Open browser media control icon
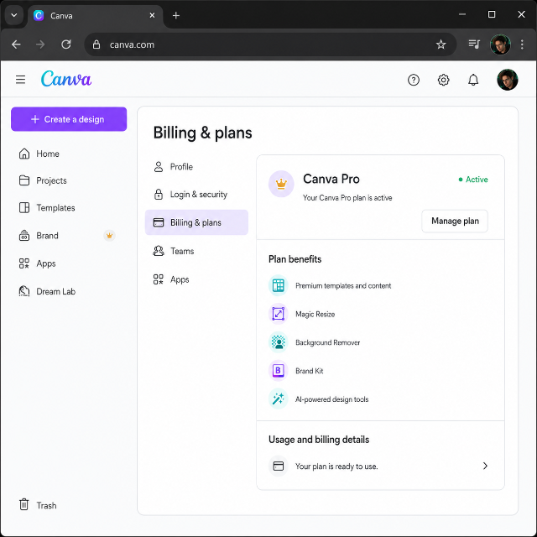 474,44
